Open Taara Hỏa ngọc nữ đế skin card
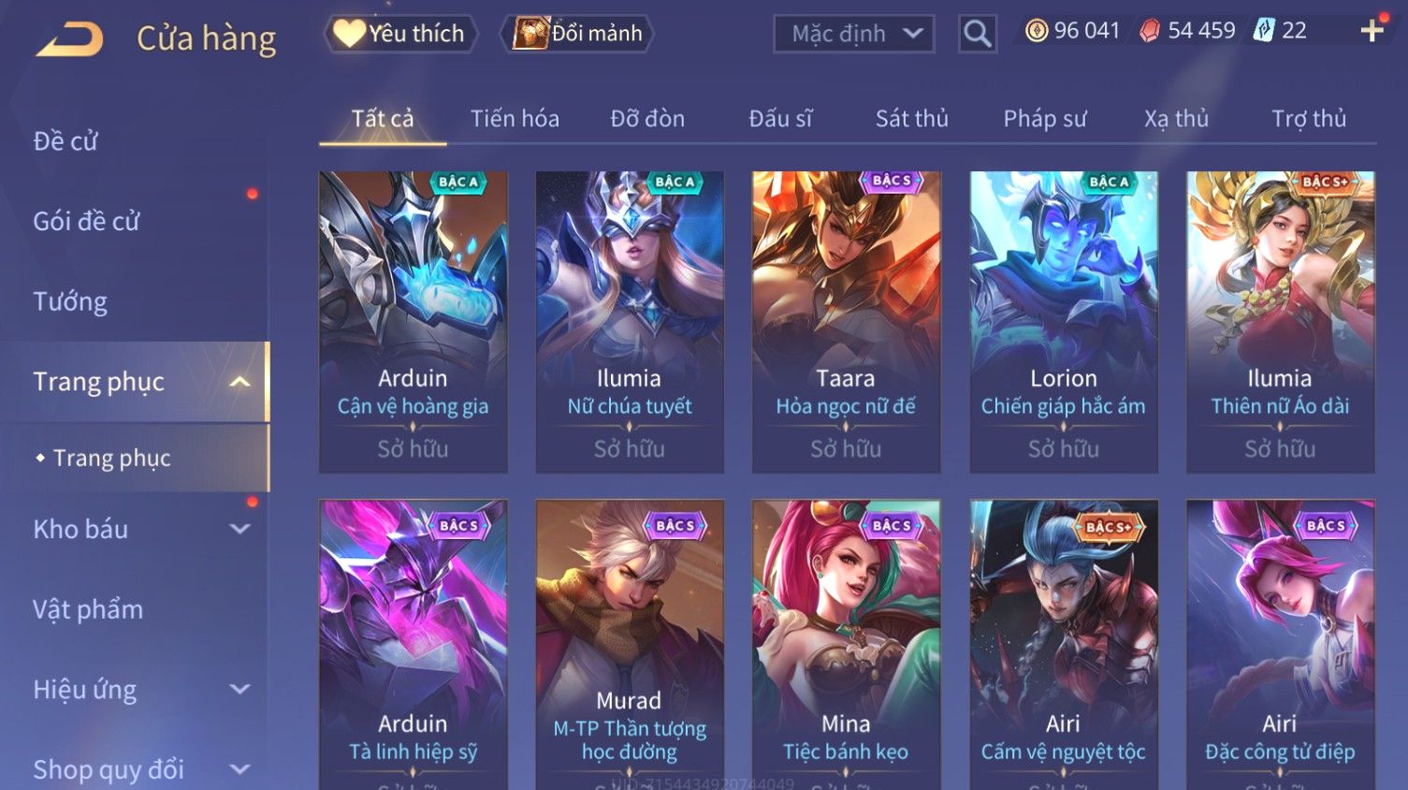1408x790 pixels. [846, 322]
